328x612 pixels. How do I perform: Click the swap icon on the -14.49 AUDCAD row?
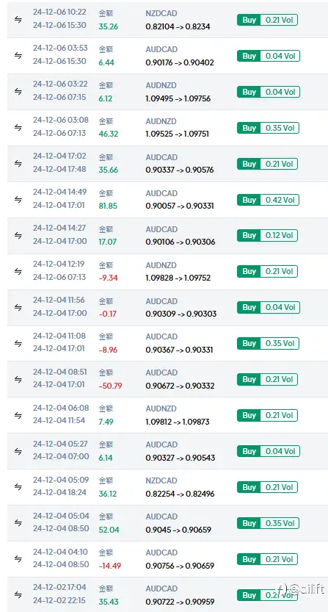(x=18, y=559)
